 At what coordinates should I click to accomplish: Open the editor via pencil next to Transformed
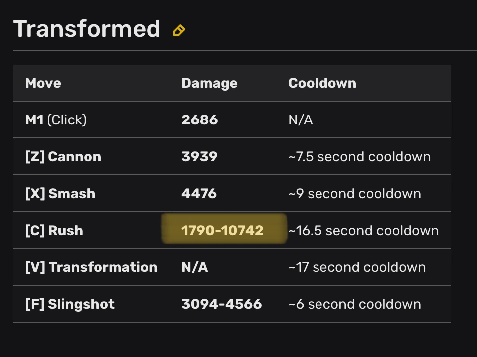click(179, 30)
